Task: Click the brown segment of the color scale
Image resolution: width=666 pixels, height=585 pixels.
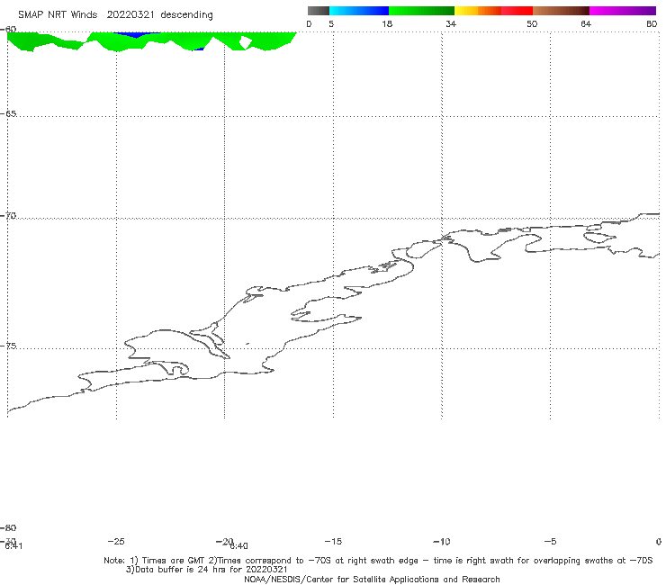Action: 561,11
